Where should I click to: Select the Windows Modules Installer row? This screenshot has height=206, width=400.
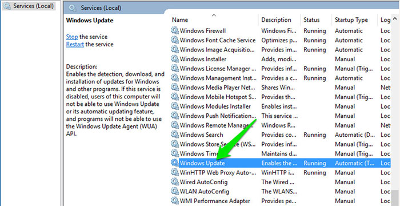280,106
